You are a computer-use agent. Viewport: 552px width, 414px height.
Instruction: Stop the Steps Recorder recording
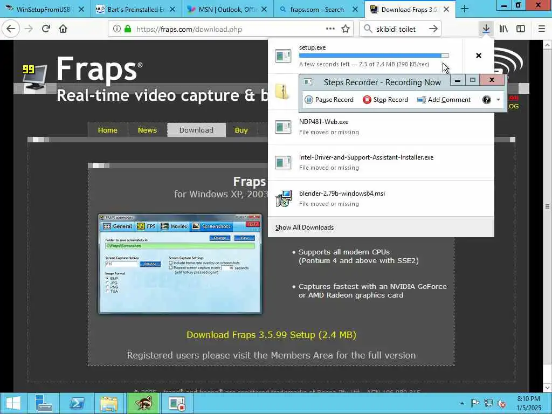click(x=385, y=100)
